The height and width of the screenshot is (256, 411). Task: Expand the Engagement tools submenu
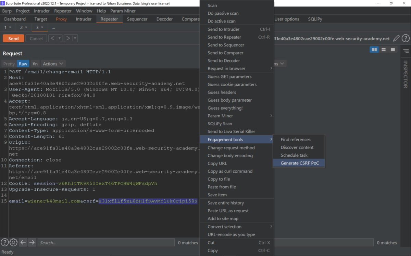coord(237,140)
